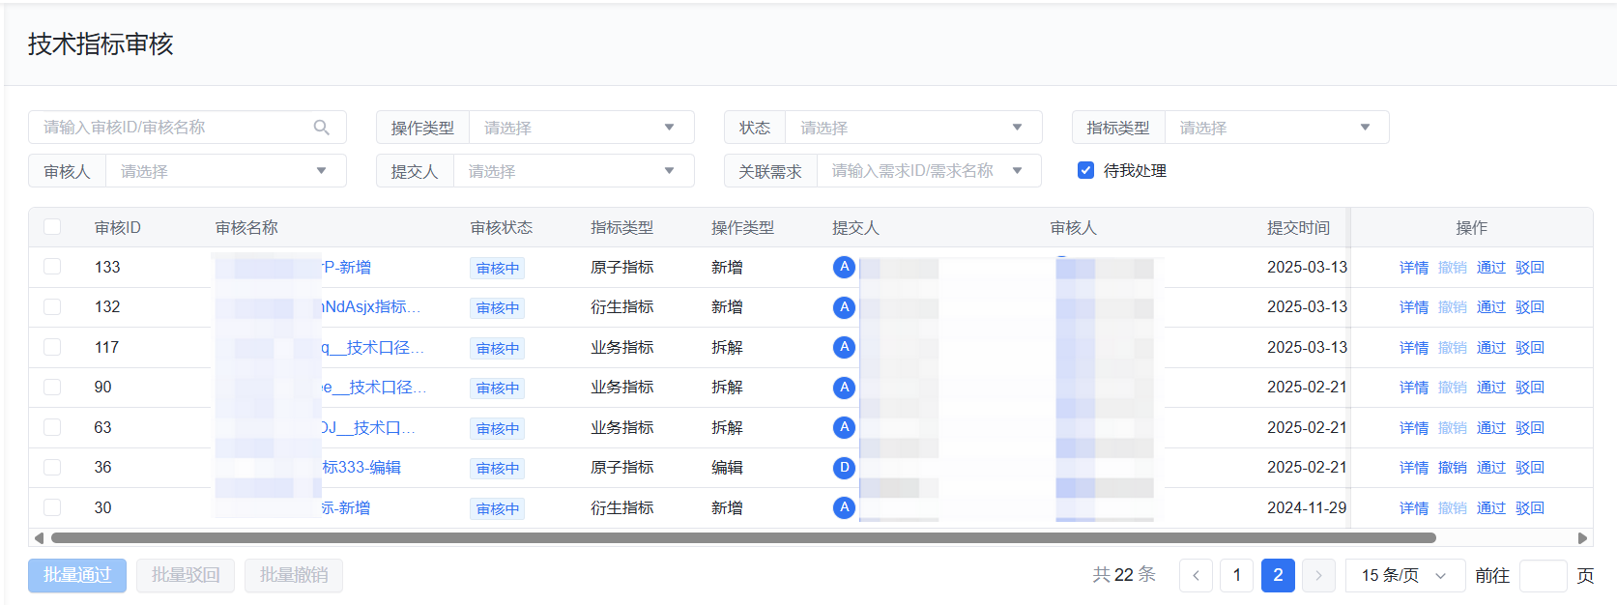Click submitter avatar A in row 30

[x=844, y=507]
